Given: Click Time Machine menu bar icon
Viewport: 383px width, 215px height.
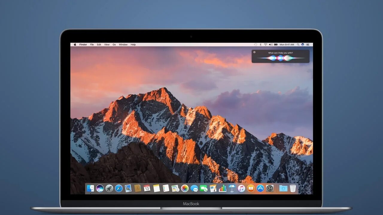Looking at the screenshot, I should [256, 44].
